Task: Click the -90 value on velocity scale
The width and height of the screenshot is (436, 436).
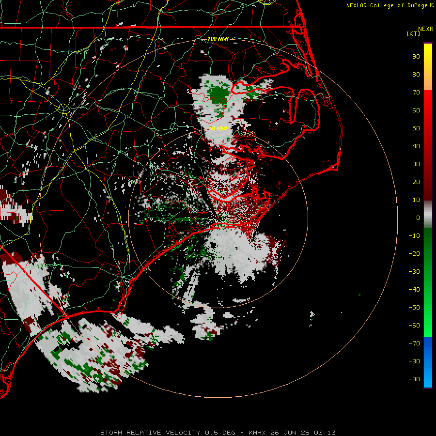Action: 414,379
